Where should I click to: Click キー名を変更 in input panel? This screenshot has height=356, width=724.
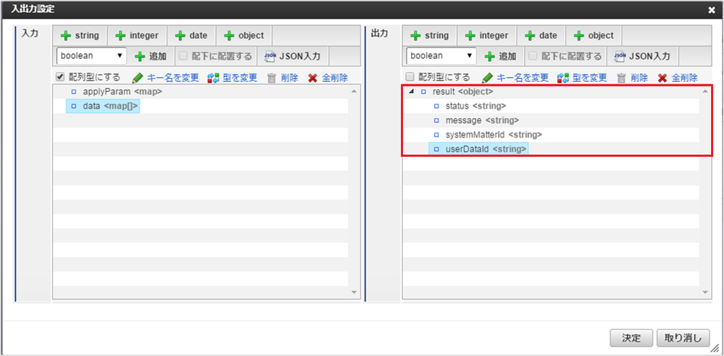click(166, 78)
